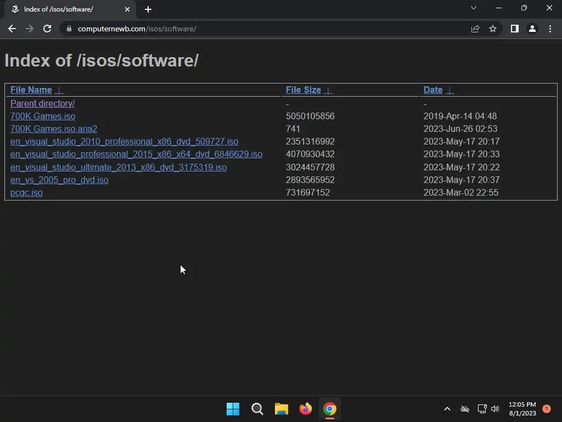Select file size 3024457728
Image resolution: width=562 pixels, height=422 pixels.
310,167
